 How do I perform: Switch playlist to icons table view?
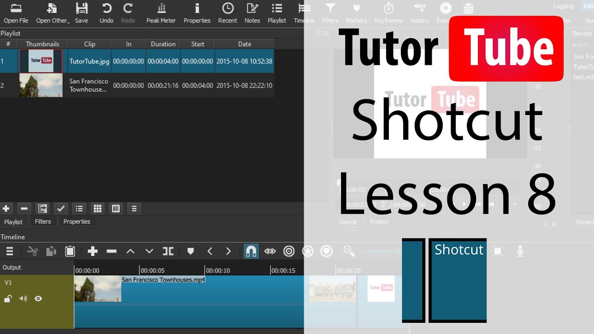116,209
